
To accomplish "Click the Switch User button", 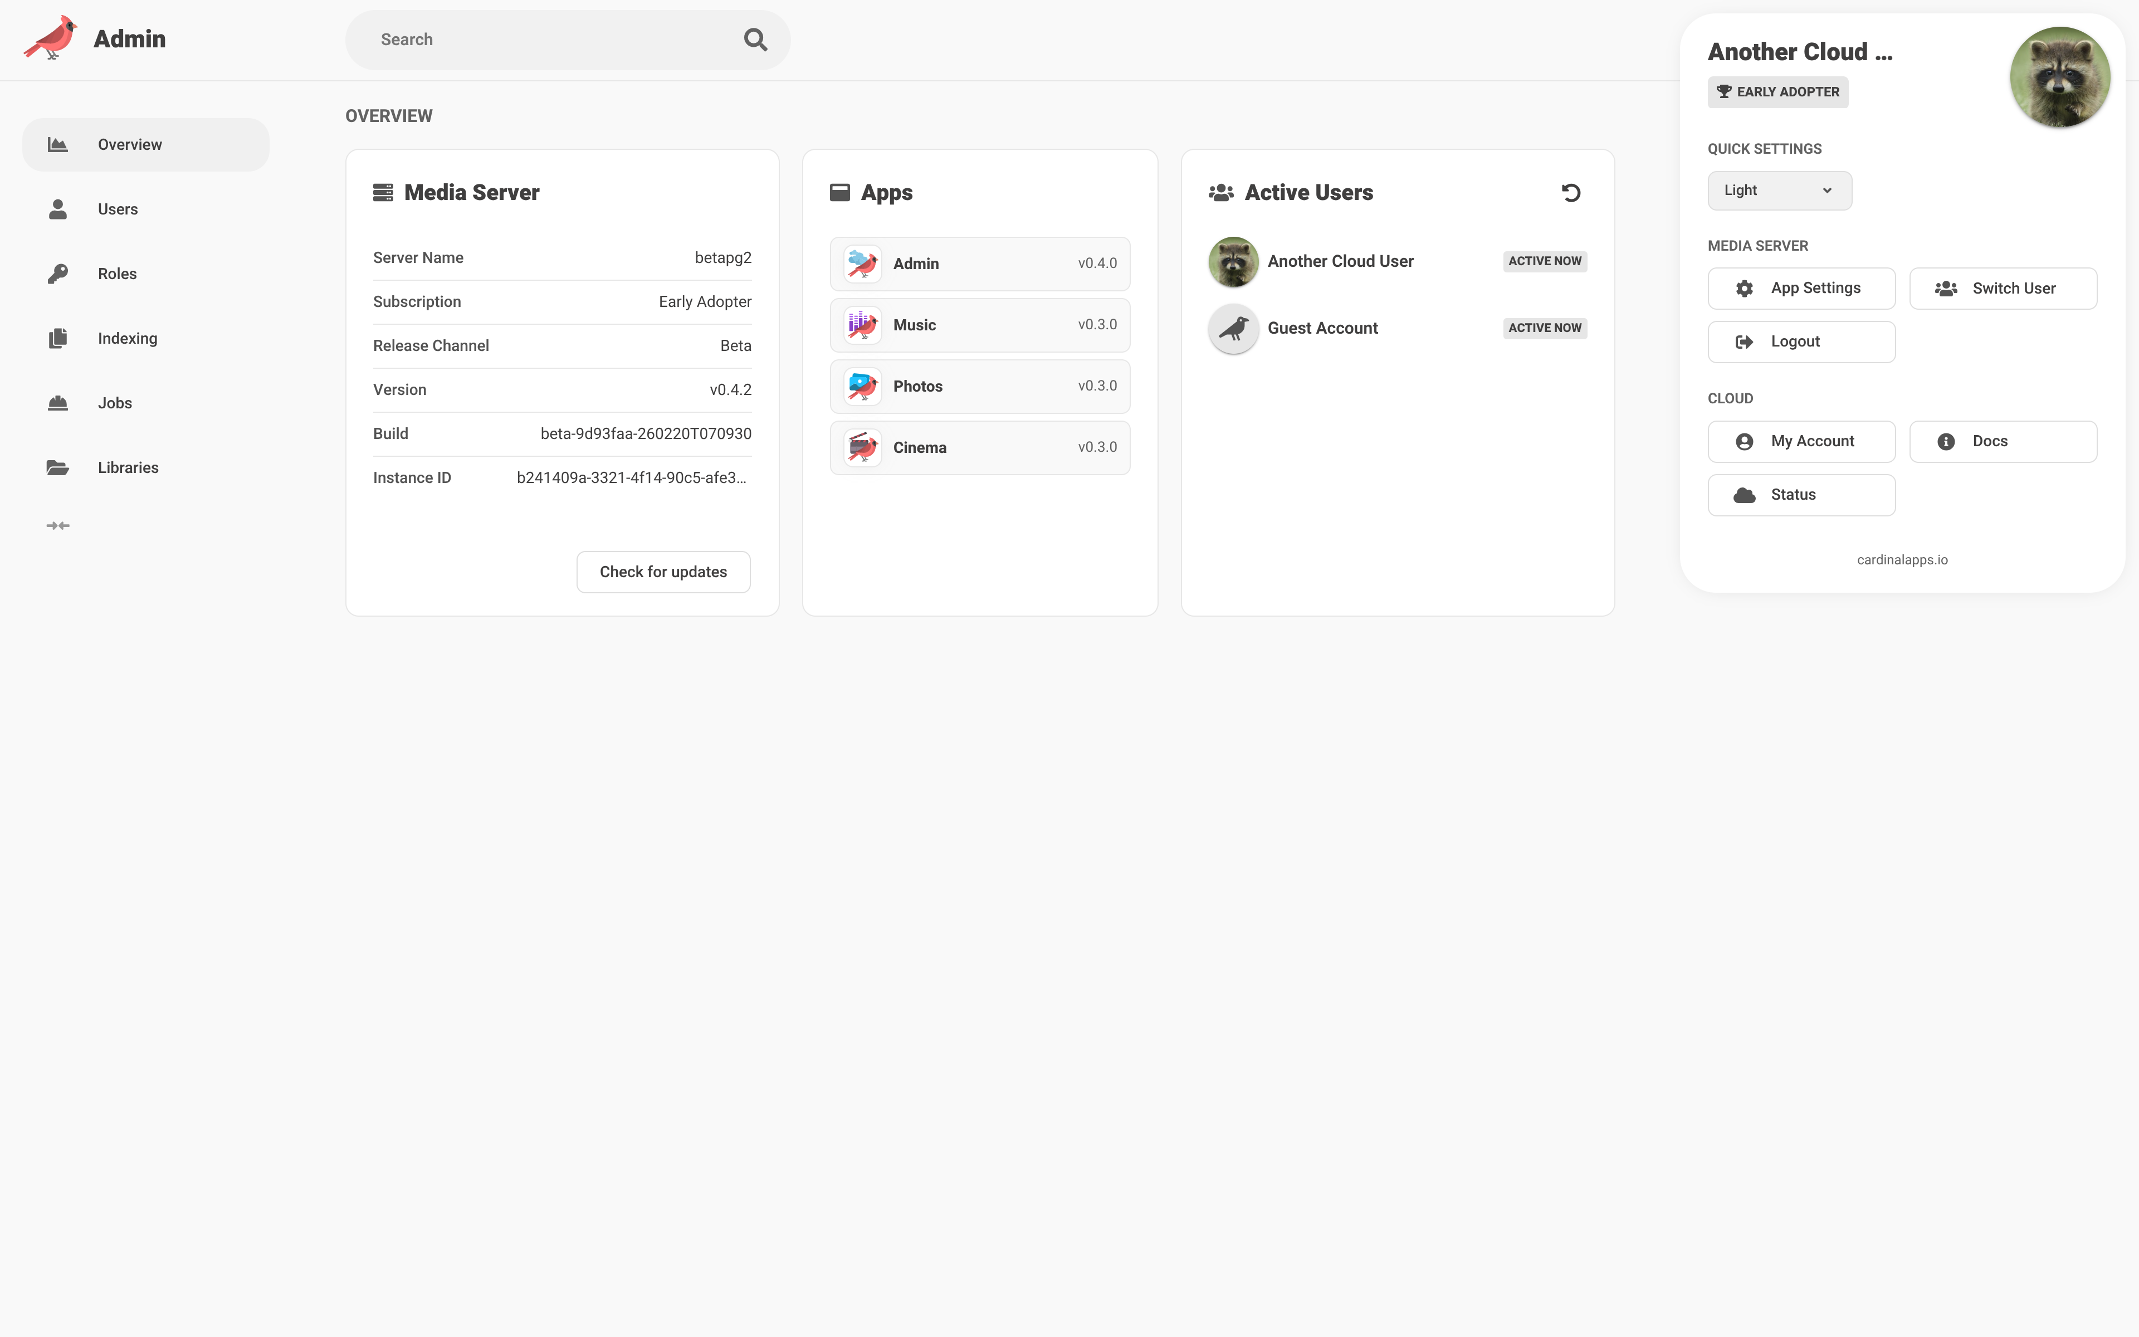I will click(2002, 288).
